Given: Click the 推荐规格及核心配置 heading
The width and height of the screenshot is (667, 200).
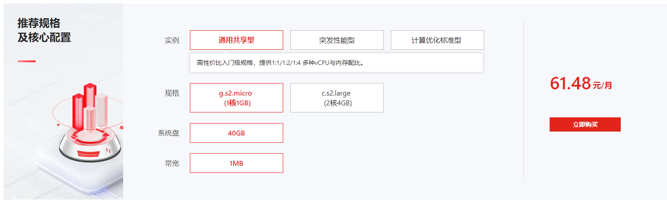Looking at the screenshot, I should [x=44, y=30].
